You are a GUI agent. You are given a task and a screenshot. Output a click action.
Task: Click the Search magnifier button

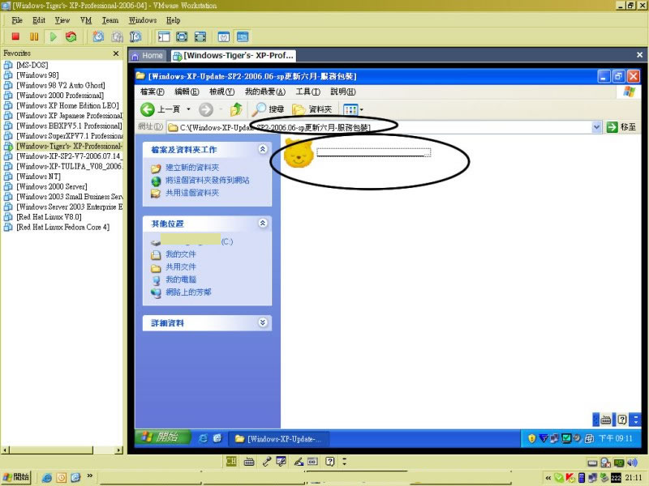click(x=269, y=109)
